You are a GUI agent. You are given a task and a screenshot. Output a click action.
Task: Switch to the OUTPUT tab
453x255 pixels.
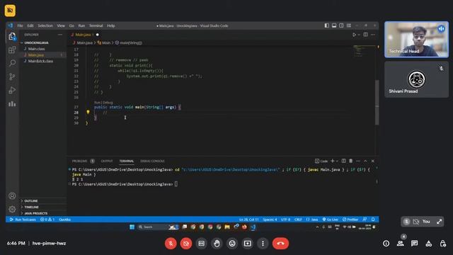pyautogui.click(x=107, y=161)
